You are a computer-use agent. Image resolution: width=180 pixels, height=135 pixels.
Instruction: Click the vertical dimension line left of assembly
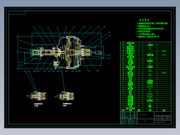18,52
